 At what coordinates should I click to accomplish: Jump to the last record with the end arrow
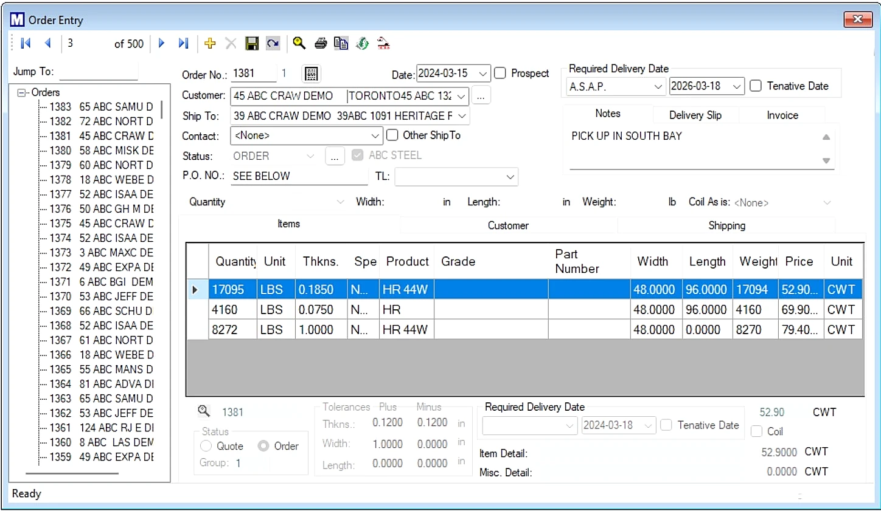(183, 43)
